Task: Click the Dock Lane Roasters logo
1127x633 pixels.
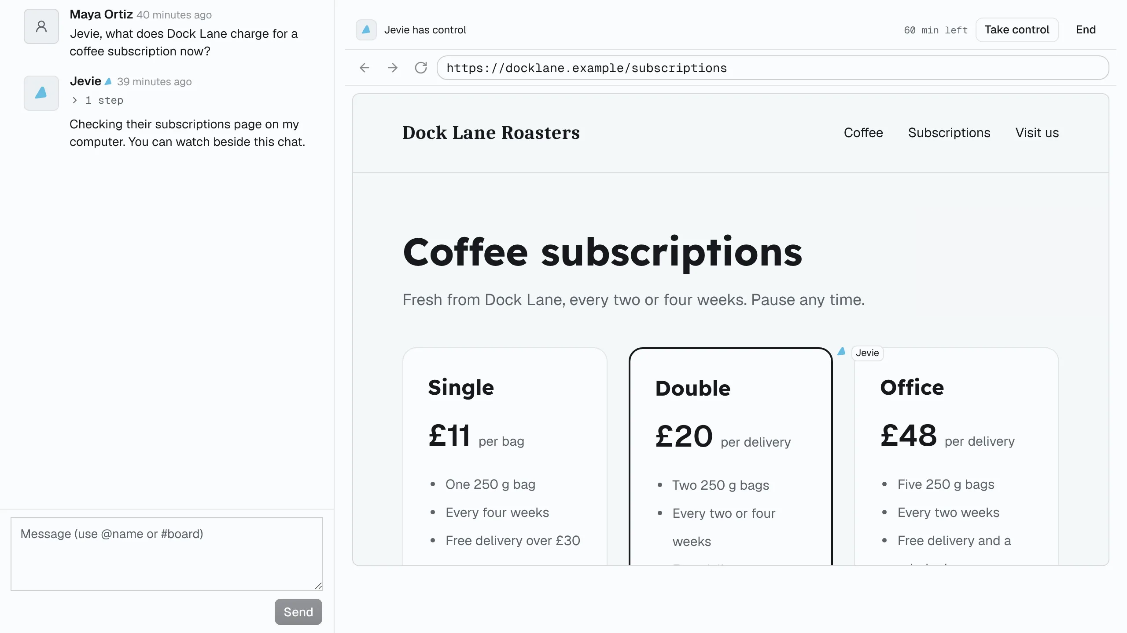Action: (491, 133)
